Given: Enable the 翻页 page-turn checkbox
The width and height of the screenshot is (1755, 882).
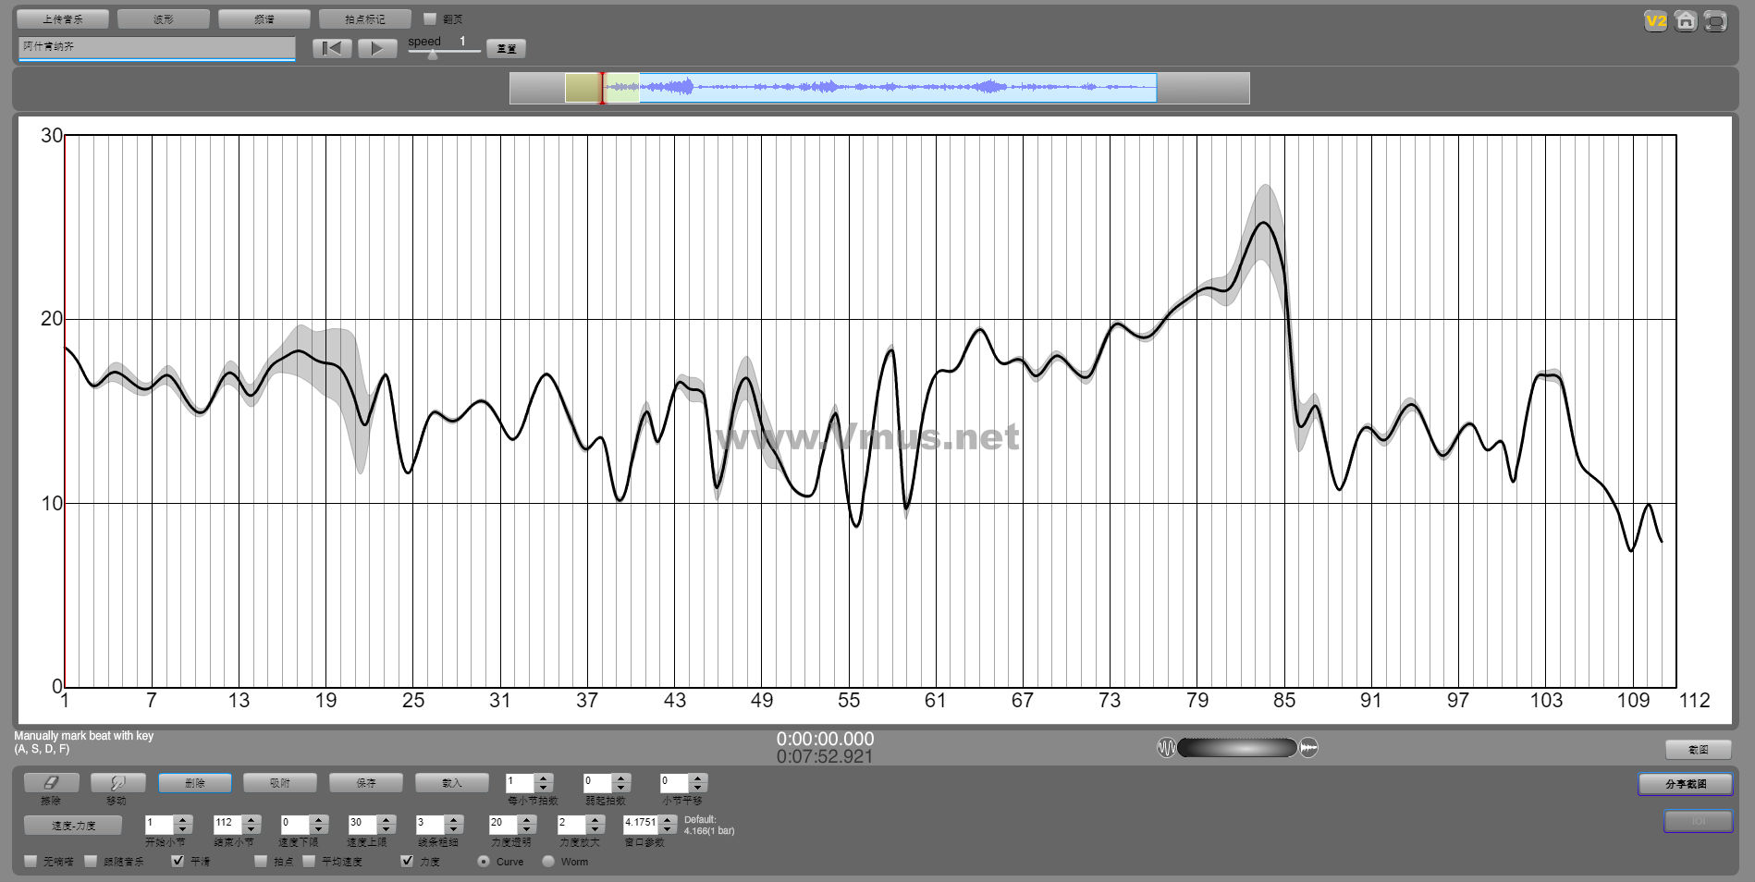Looking at the screenshot, I should click(x=429, y=18).
